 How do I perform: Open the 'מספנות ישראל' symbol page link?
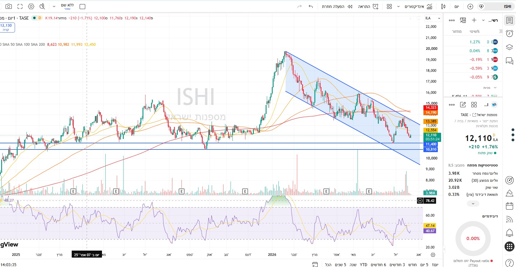(x=485, y=115)
